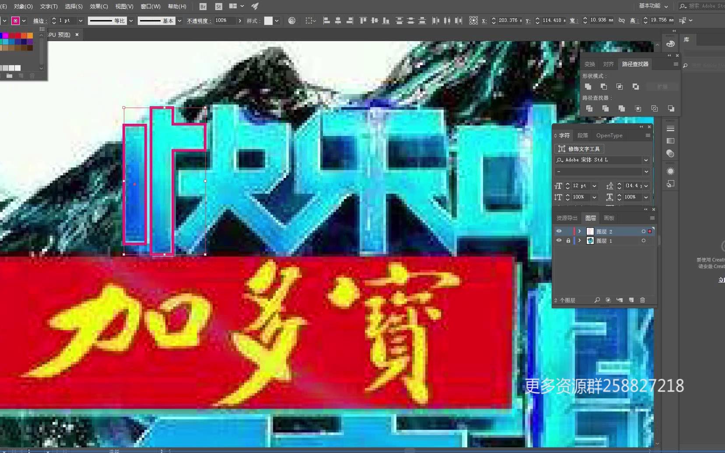Click Intersect shape mode in Pathfinder

pyautogui.click(x=620, y=87)
